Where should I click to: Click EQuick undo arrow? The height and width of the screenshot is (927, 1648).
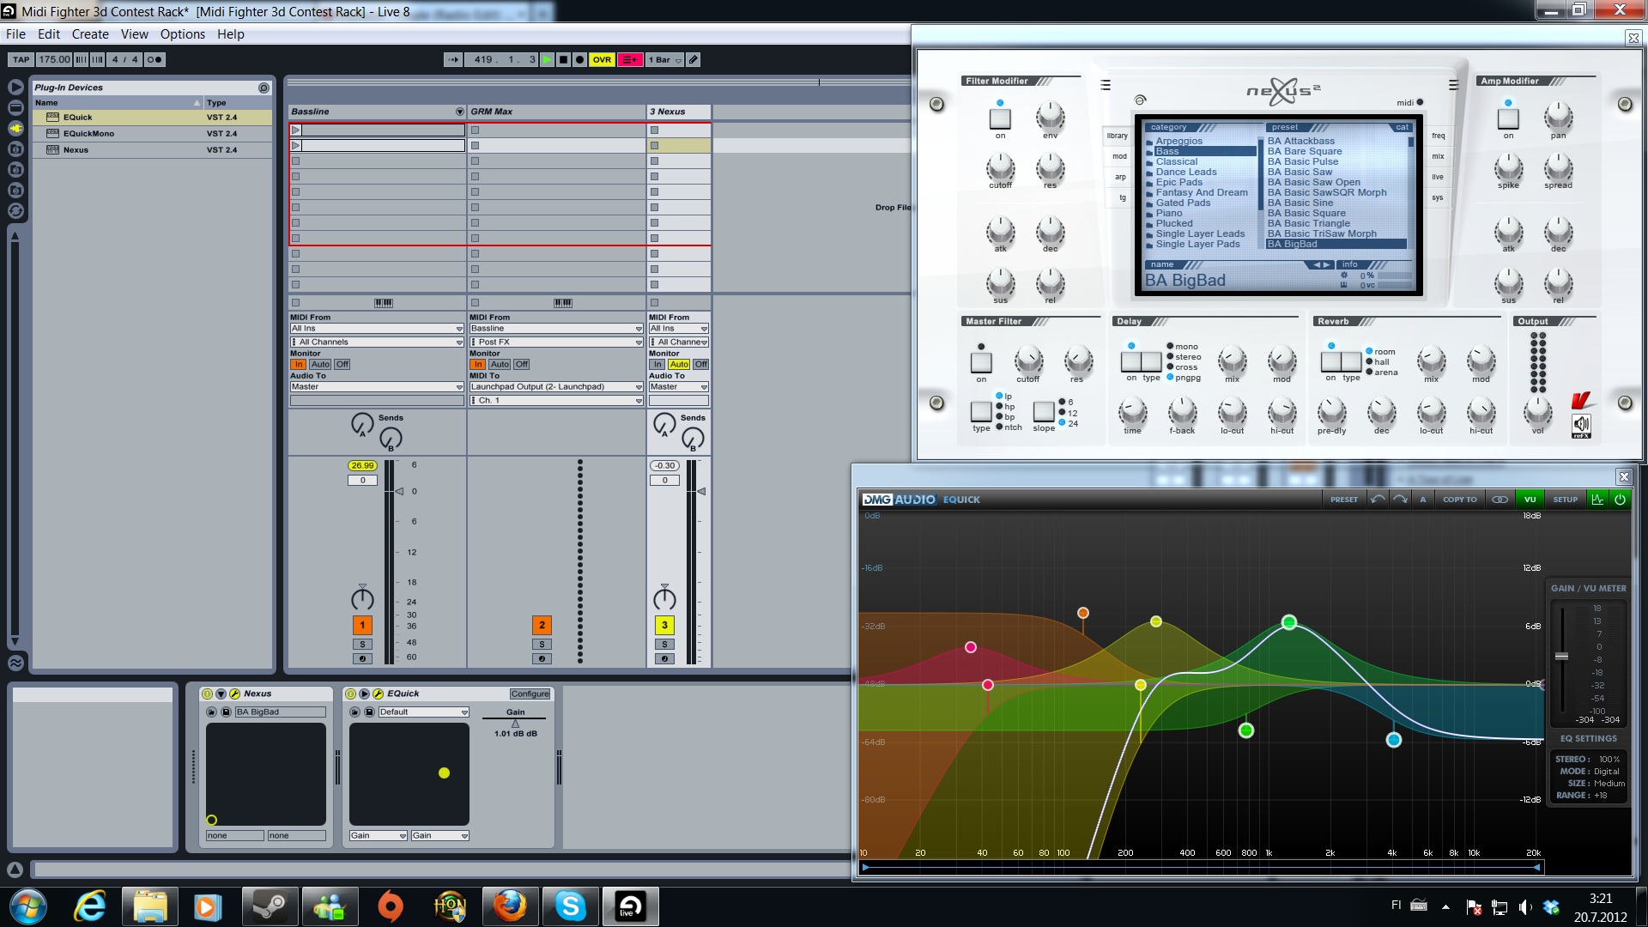tap(1378, 500)
